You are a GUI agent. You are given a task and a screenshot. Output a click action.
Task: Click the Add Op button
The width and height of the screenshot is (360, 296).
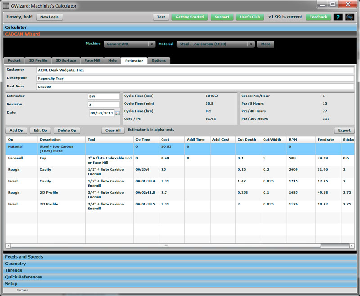click(x=16, y=130)
